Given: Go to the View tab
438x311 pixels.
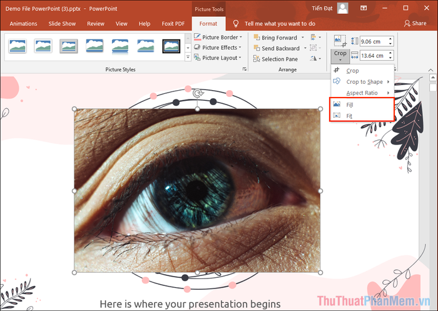Looking at the screenshot, I should tap(121, 24).
